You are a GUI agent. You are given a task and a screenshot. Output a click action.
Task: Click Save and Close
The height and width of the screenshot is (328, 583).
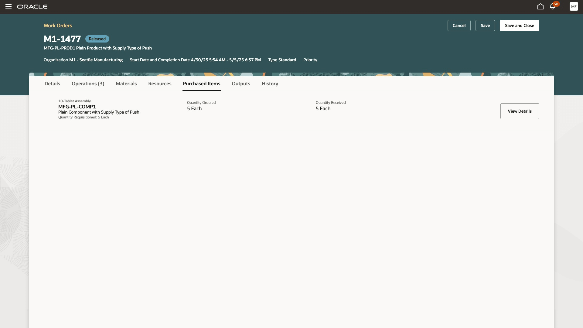(519, 26)
